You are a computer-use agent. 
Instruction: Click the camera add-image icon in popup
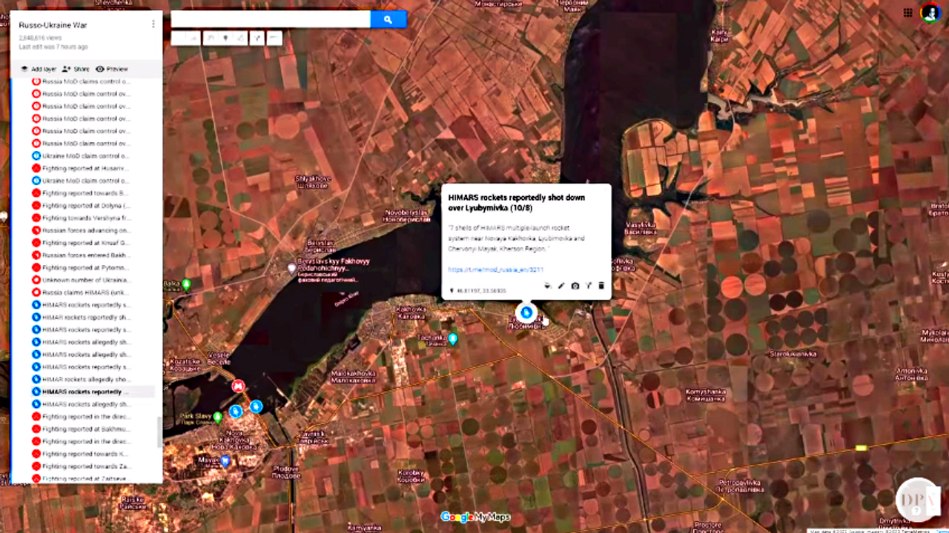pyautogui.click(x=575, y=286)
